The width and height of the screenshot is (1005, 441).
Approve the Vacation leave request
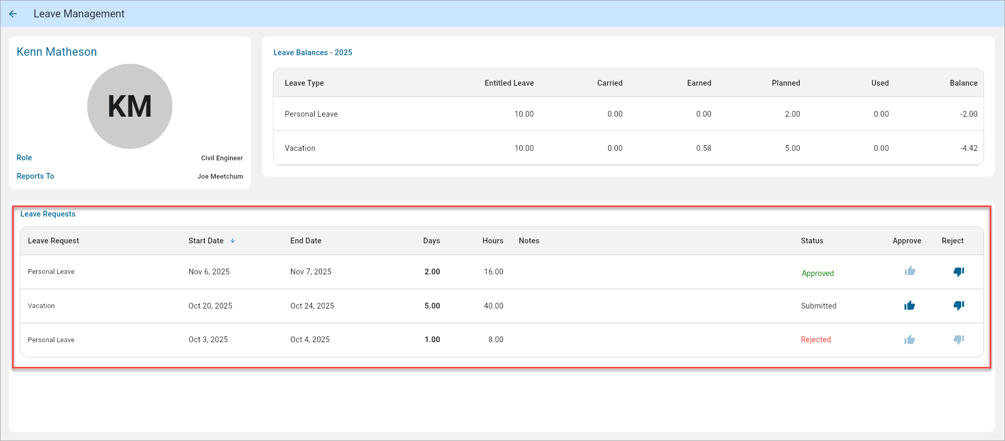(x=909, y=306)
